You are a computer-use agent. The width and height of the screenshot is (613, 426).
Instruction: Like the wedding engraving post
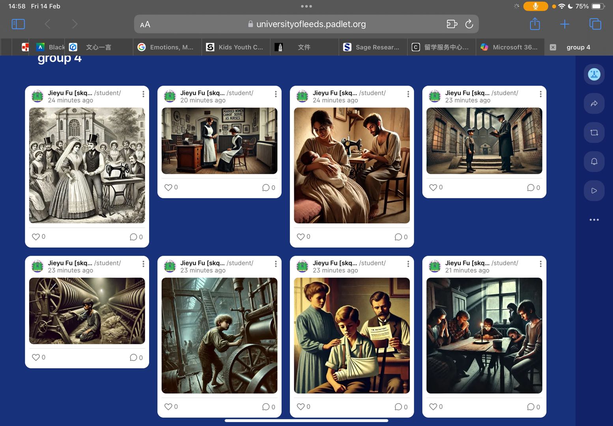click(x=36, y=237)
